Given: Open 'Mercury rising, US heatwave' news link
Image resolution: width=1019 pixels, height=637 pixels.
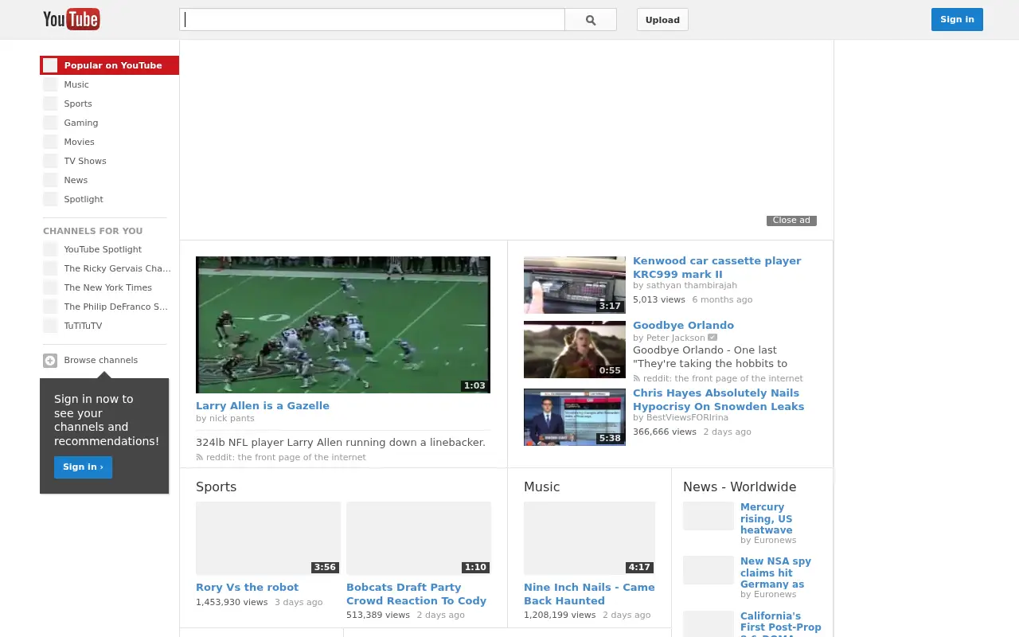Looking at the screenshot, I should pyautogui.click(x=767, y=518).
